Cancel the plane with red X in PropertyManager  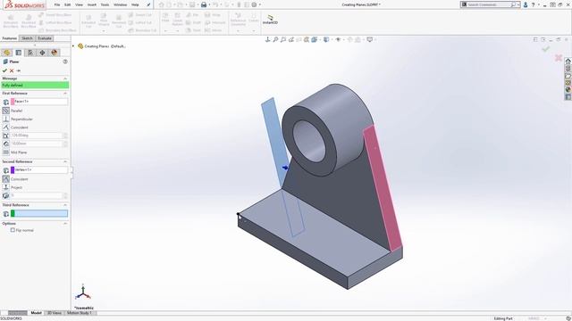click(12, 70)
